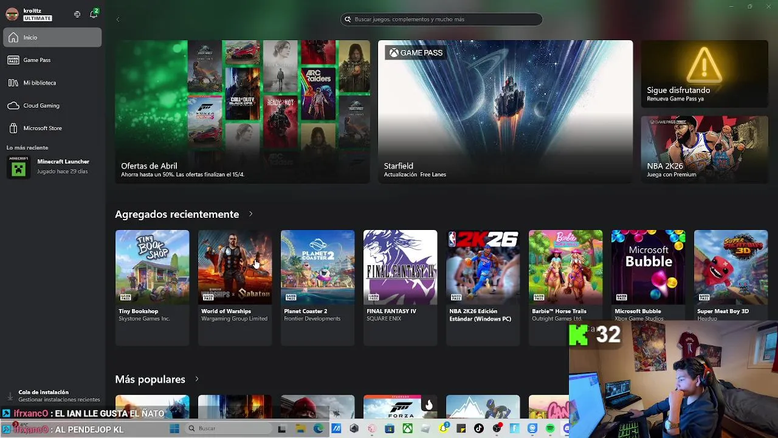Click the search magnifier icon in Xbox app
Viewport: 778px width, 438px height.
(348, 19)
